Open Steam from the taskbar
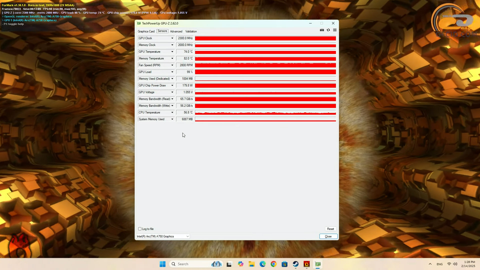480x270 pixels. pyautogui.click(x=295, y=264)
